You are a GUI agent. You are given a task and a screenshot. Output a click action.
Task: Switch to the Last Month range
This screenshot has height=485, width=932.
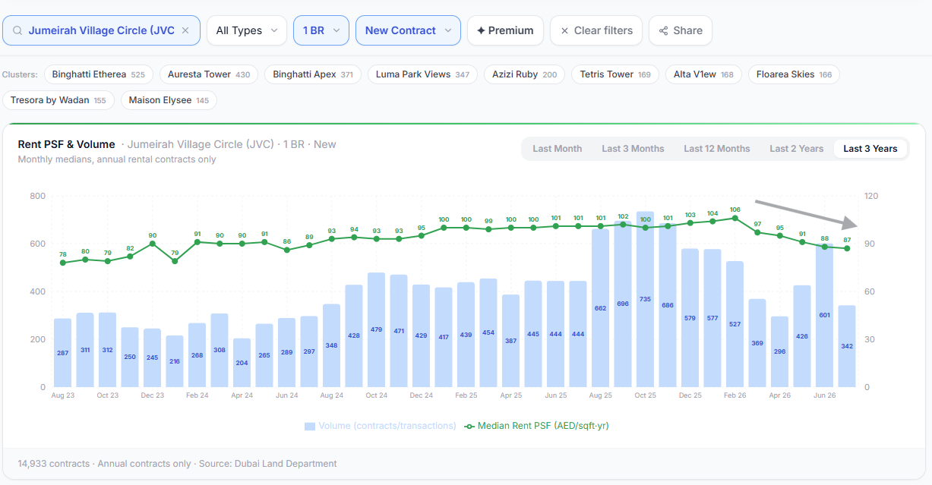[558, 149]
